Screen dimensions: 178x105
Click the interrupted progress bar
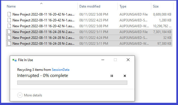[72, 82]
